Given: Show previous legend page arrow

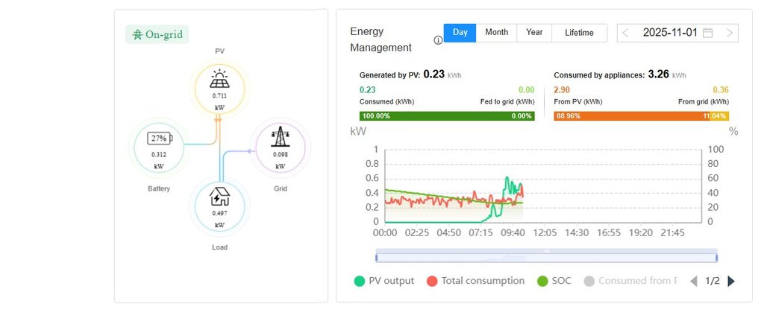Looking at the screenshot, I should tap(694, 281).
